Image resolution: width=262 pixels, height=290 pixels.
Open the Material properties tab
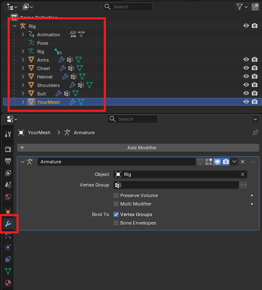8,282
